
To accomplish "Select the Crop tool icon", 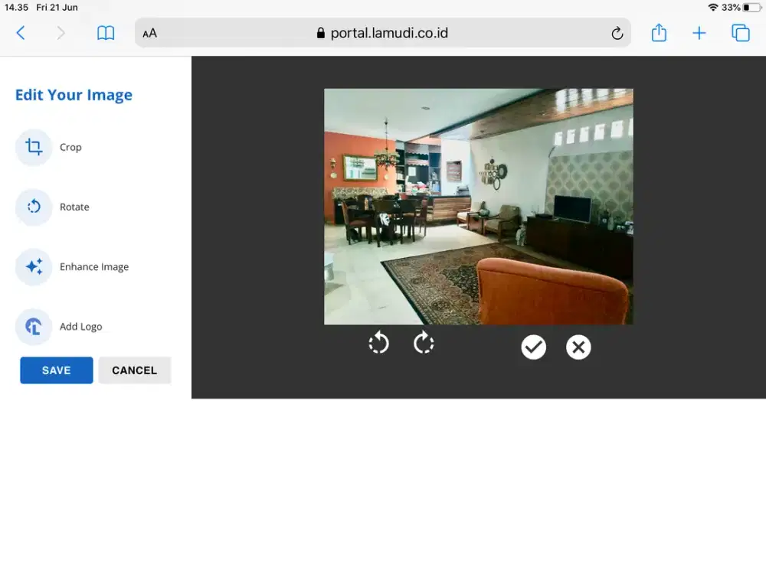I will (34, 147).
